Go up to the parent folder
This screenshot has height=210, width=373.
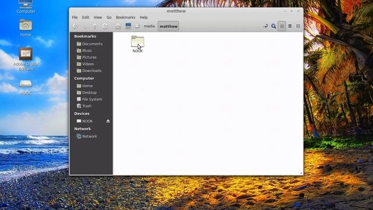coord(95,26)
